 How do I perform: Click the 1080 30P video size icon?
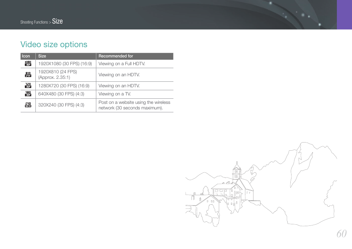pyautogui.click(x=28, y=63)
